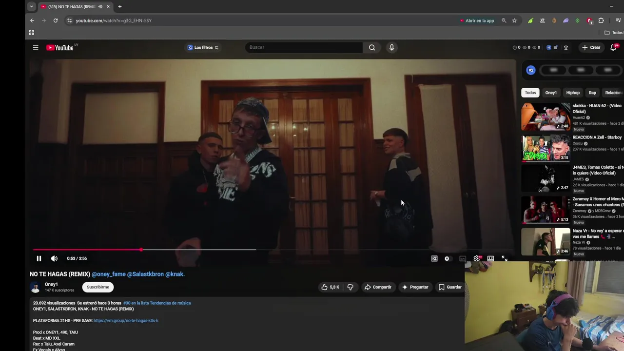
Task: Open the Todos bookmarks folder
Action: 614,33
